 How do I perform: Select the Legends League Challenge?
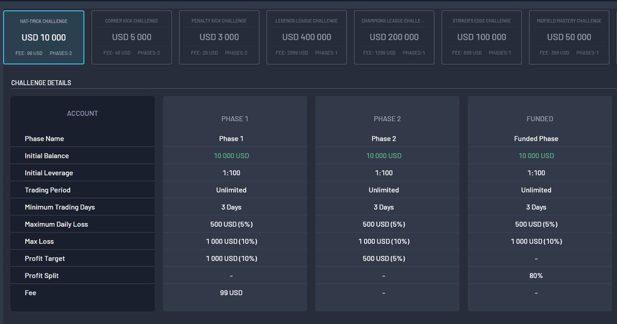click(306, 36)
